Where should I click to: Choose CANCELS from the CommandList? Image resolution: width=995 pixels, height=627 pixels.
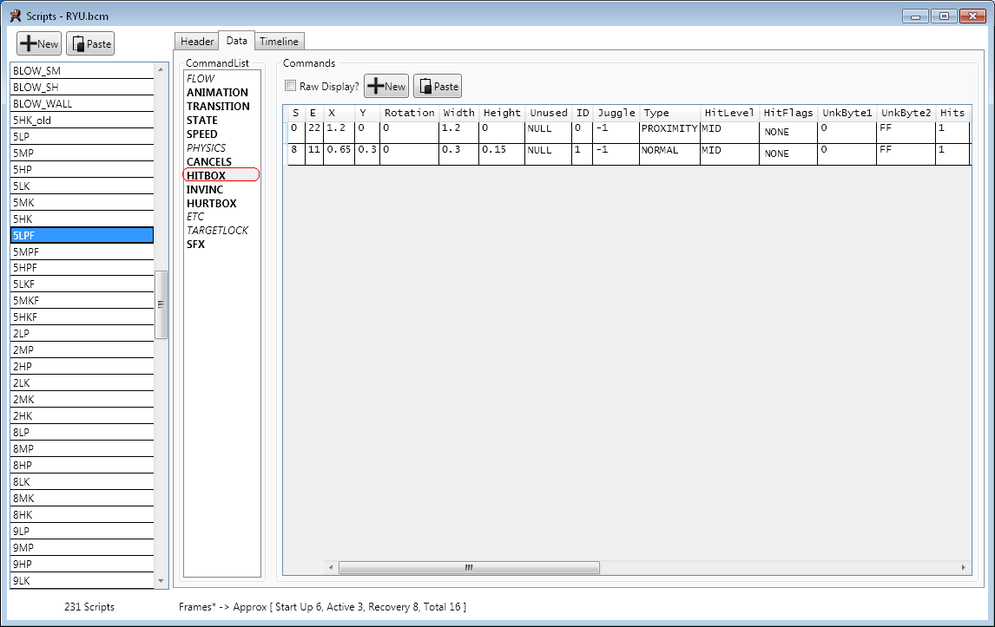[x=209, y=161]
